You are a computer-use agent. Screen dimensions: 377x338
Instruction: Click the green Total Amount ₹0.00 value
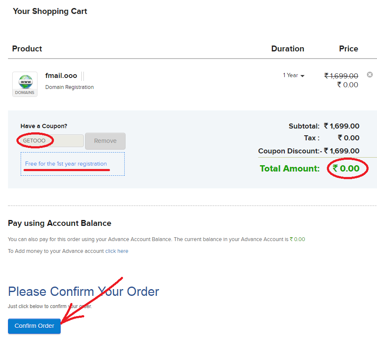click(346, 169)
